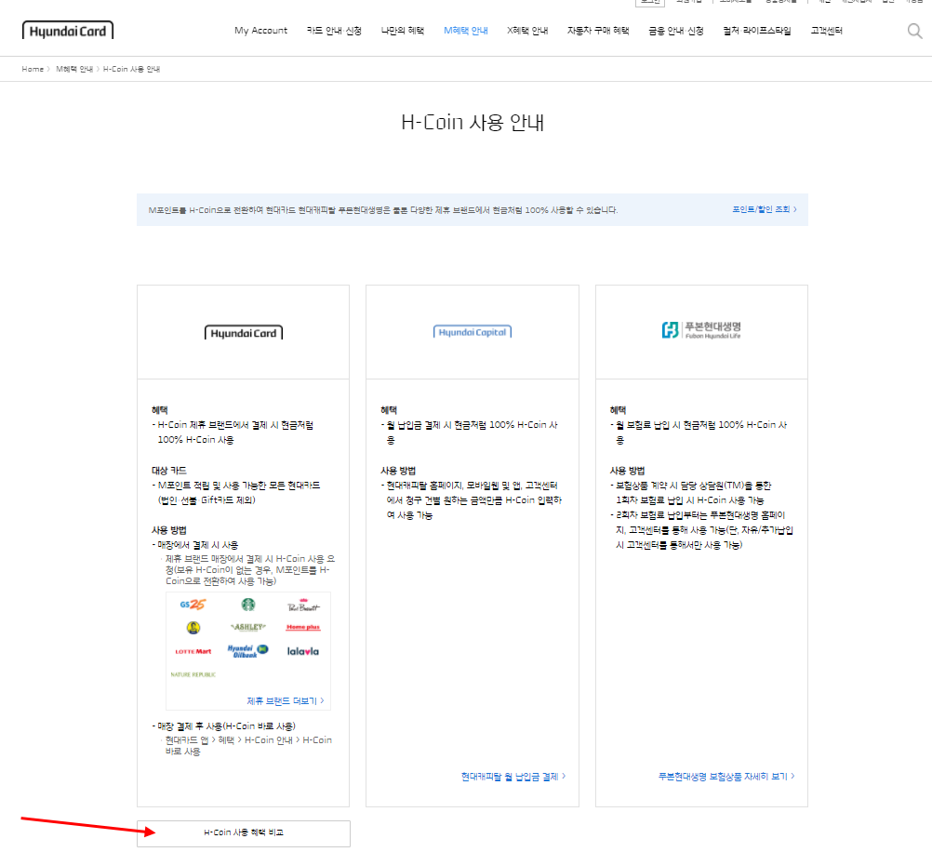932x852 pixels.
Task: Click the H-Coin 사용 안내 page title
Action: [473, 123]
